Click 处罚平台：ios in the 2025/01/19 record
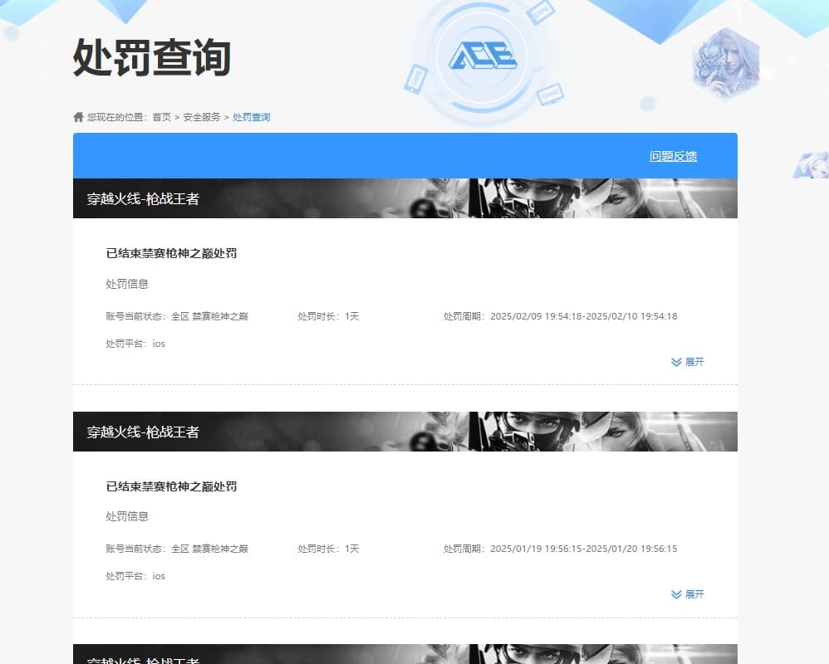The image size is (829, 664). (x=135, y=576)
